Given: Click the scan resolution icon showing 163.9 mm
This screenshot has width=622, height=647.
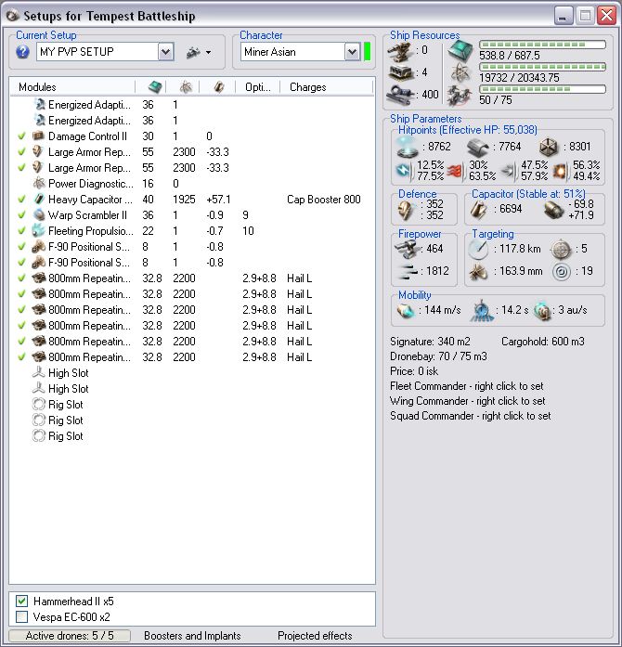Looking at the screenshot, I should (478, 272).
